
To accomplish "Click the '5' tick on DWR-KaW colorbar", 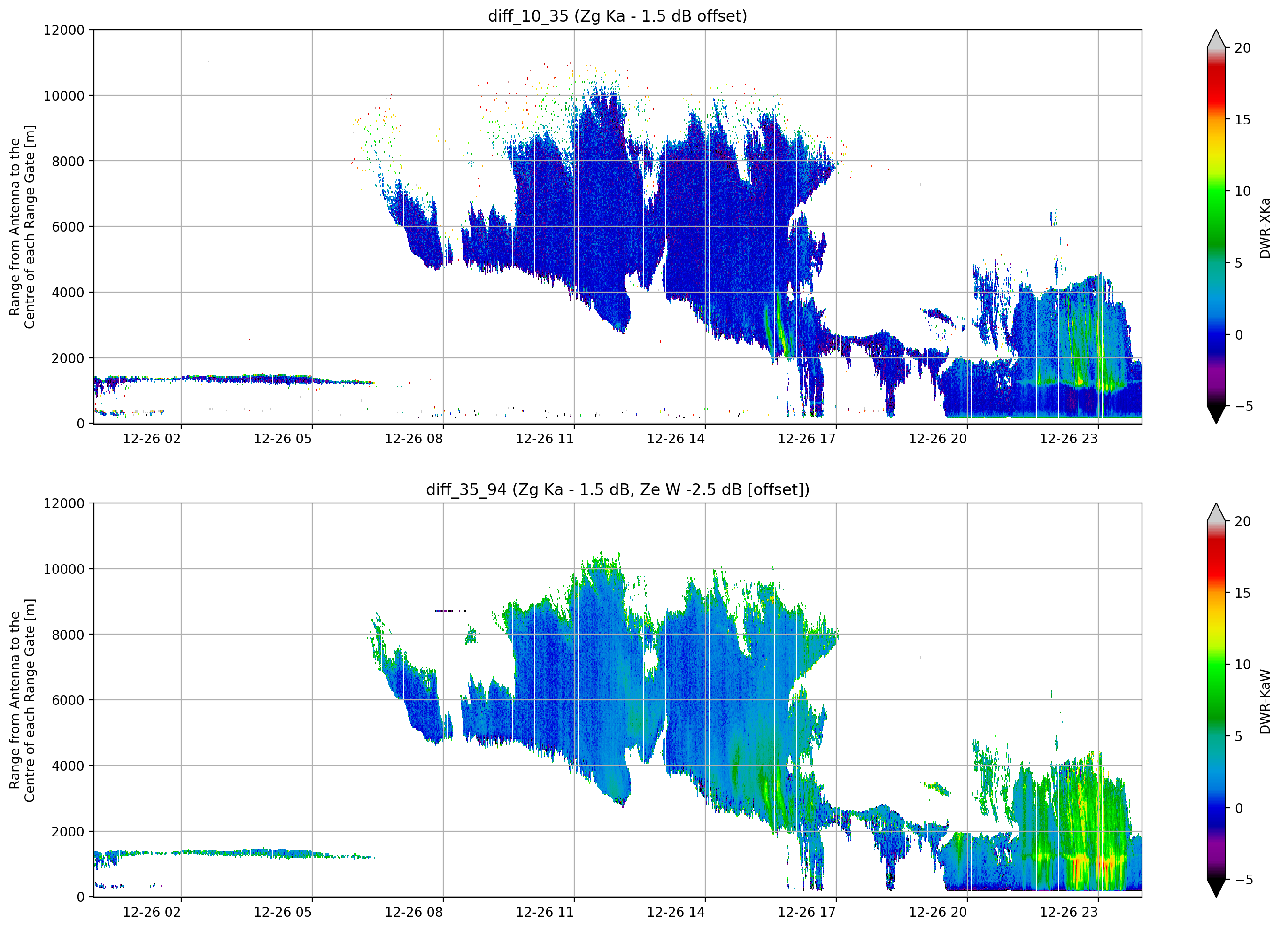I will (1239, 736).
